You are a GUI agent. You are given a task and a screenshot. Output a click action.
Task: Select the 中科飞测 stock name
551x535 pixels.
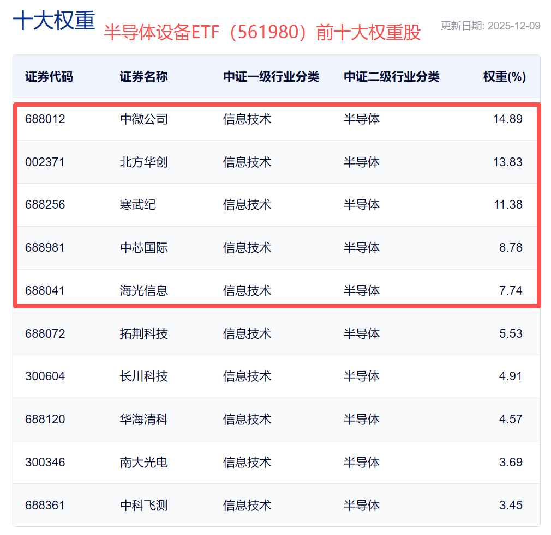(x=143, y=506)
